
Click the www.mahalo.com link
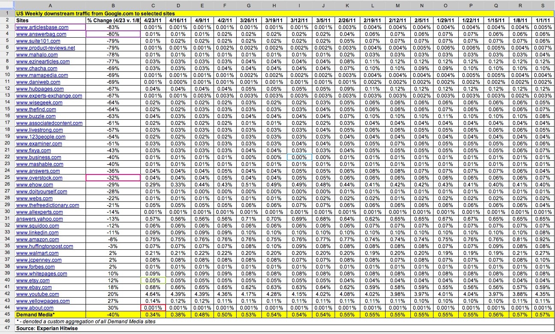click(37, 55)
